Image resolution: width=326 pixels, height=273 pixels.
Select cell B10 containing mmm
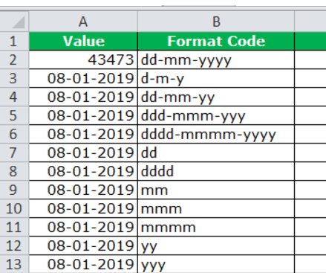pos(216,208)
